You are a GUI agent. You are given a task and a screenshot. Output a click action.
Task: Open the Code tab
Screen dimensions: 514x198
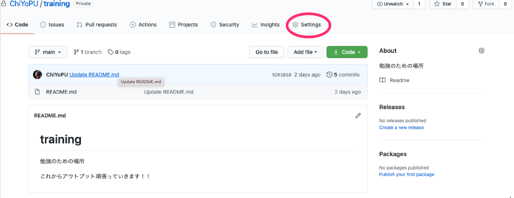[x=17, y=25]
